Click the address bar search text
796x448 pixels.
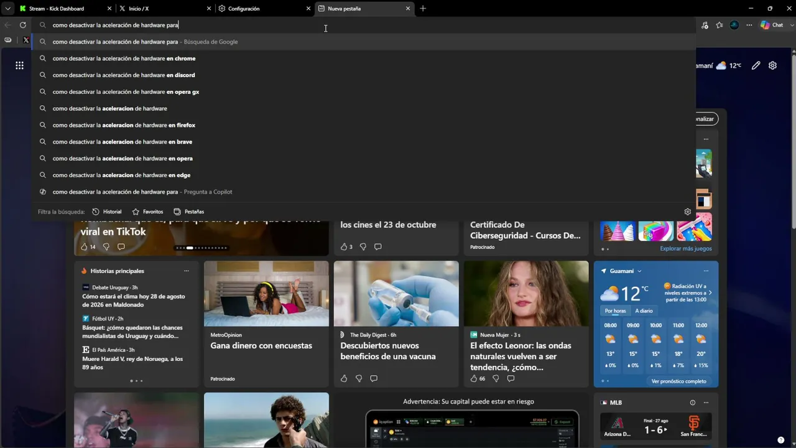[x=116, y=25]
